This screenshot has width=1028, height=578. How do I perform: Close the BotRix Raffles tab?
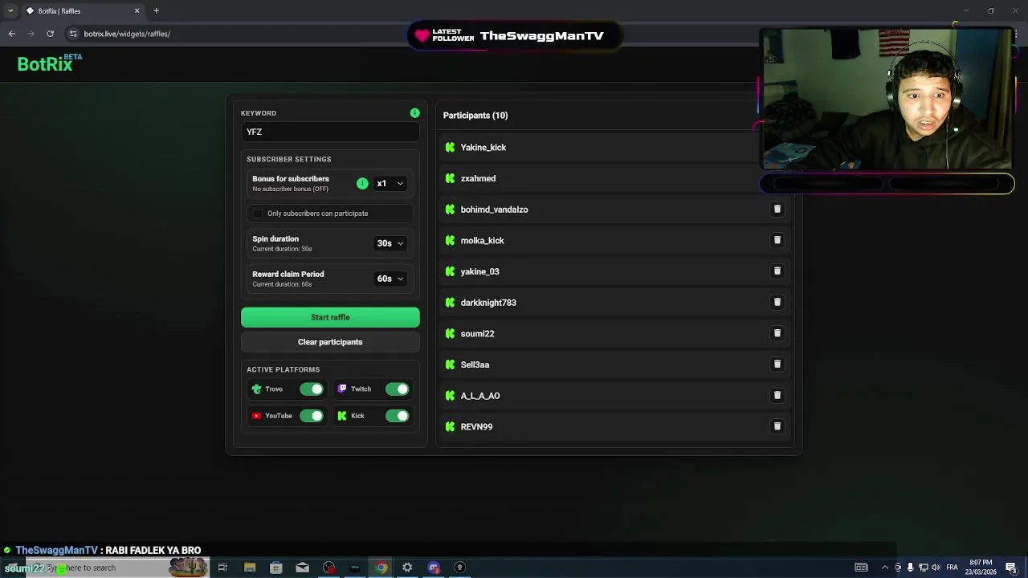pyautogui.click(x=137, y=11)
